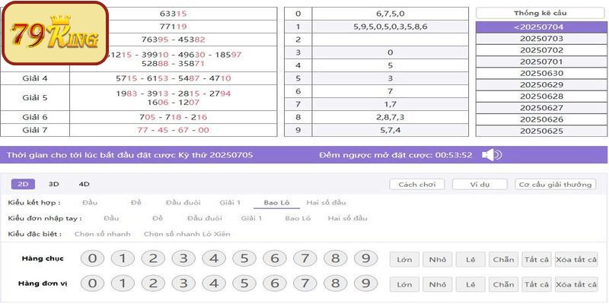Toggle digit 8 in Hàng đơn vị row
The image size is (609, 304).
[x=335, y=283]
